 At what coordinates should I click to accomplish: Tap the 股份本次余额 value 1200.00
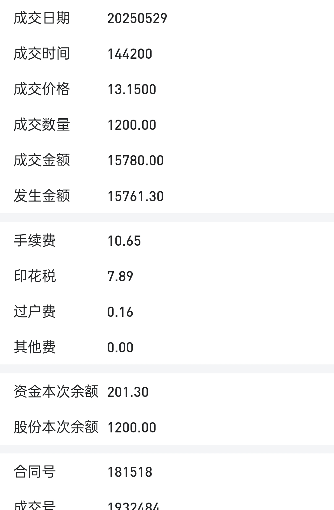coord(132,427)
